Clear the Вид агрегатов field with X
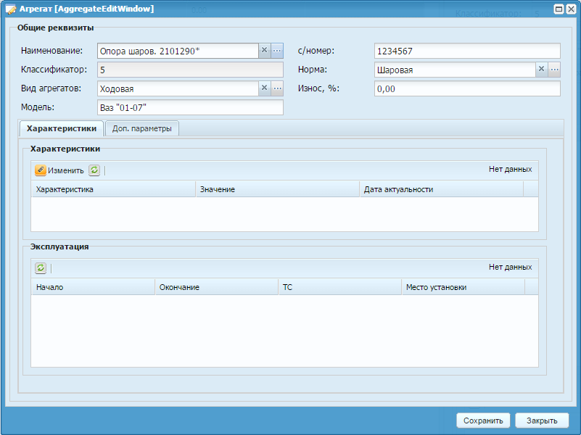Image resolution: width=581 pixels, height=435 pixels. pos(264,88)
